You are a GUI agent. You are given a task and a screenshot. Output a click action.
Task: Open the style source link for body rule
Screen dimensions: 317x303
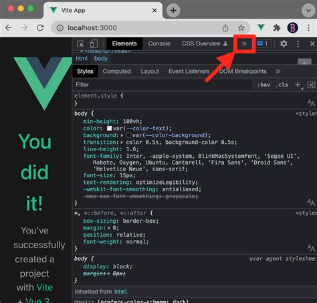306,114
